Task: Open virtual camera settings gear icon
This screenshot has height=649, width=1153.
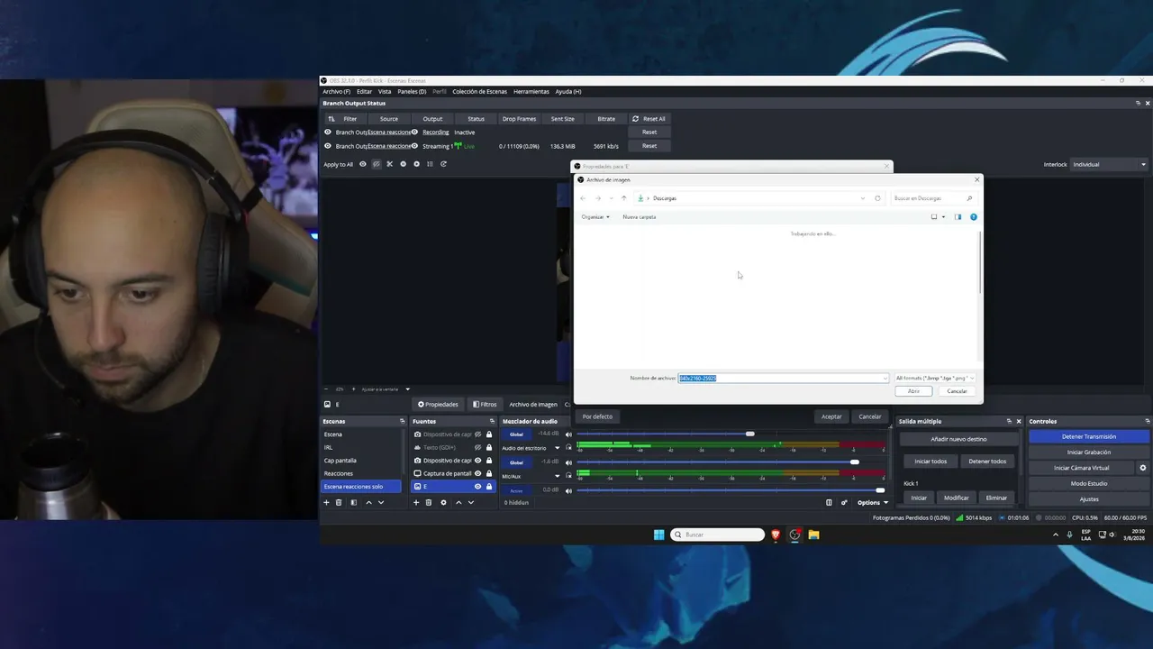Action: [1143, 468]
